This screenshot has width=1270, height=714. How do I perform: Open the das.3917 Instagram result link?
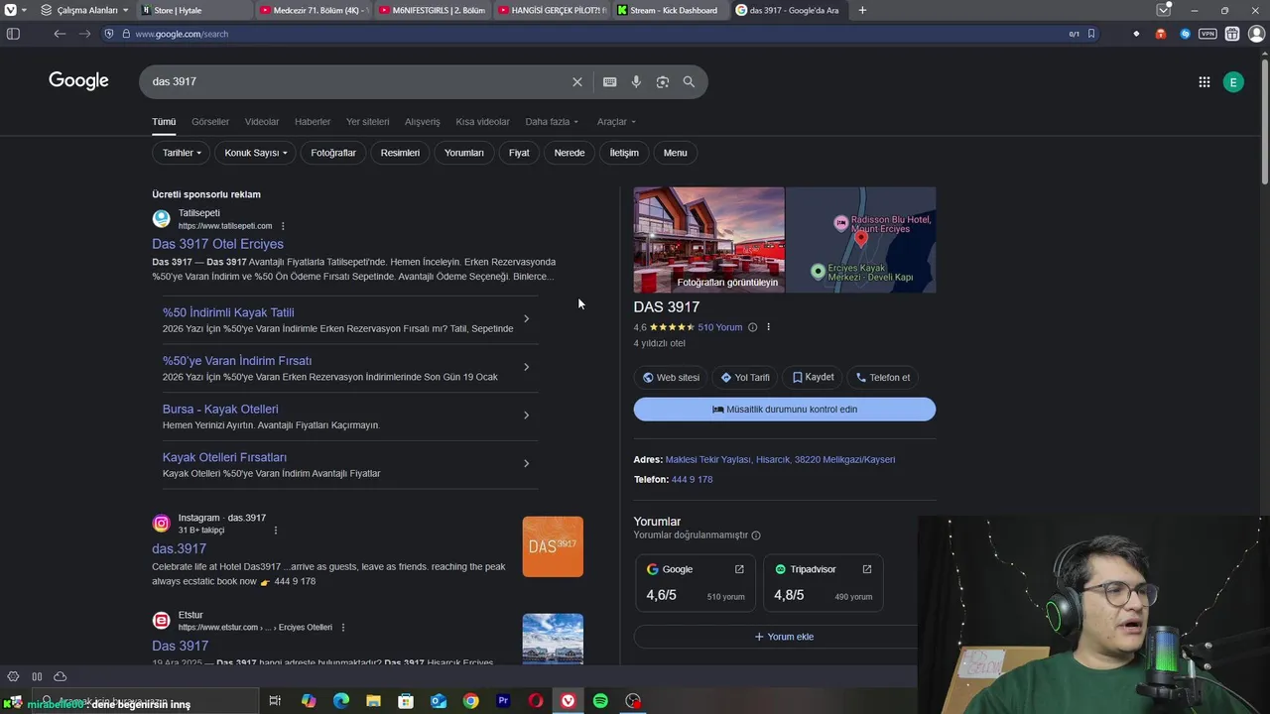point(179,548)
